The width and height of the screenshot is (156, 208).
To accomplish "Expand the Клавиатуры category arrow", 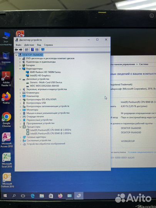I will [20, 93].
